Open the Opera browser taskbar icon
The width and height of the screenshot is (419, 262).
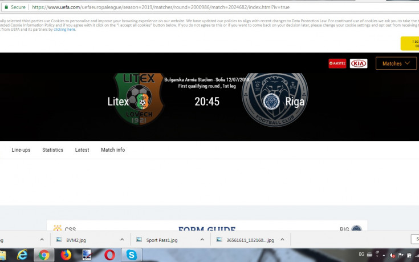pyautogui.click(x=109, y=255)
